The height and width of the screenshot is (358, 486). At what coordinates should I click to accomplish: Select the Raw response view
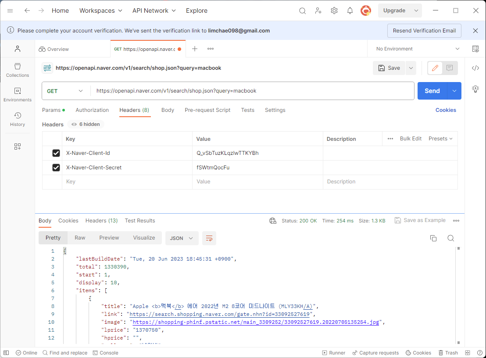[80, 238]
